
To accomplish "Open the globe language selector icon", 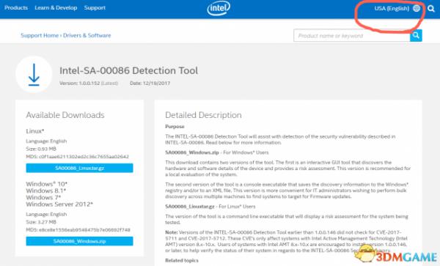I will click(x=417, y=8).
